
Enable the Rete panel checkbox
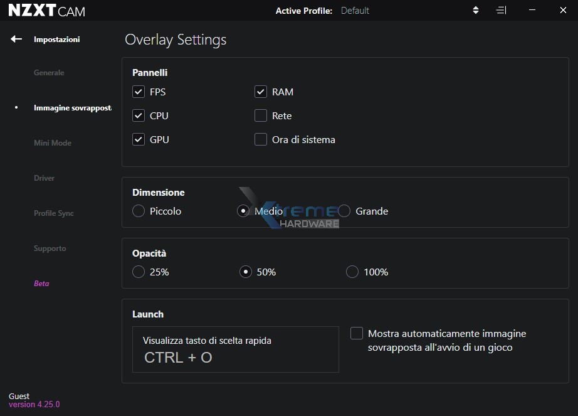(x=261, y=116)
